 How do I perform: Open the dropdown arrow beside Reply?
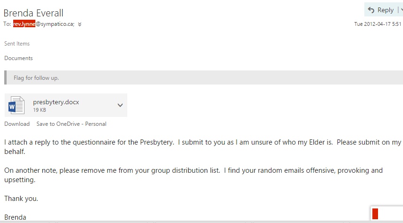pos(401,10)
